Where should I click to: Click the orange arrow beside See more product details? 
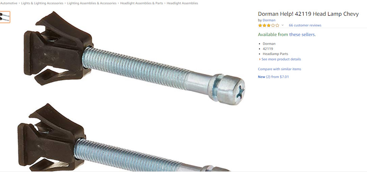(x=260, y=59)
